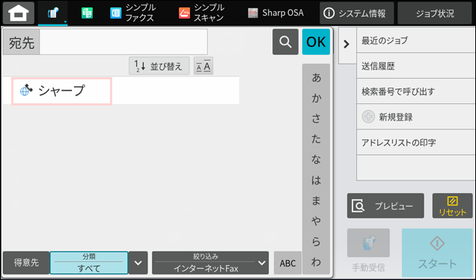Toggle the text size AA icon
The image size is (476, 280).
(x=204, y=66)
